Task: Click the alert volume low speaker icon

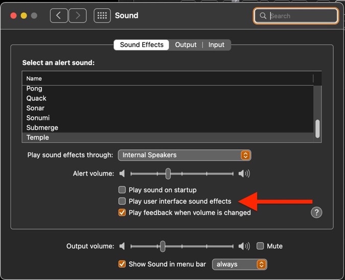Action: coord(122,174)
